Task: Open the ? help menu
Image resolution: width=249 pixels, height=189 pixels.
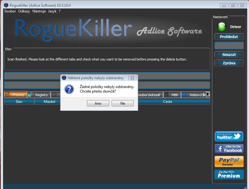Action: [59, 11]
